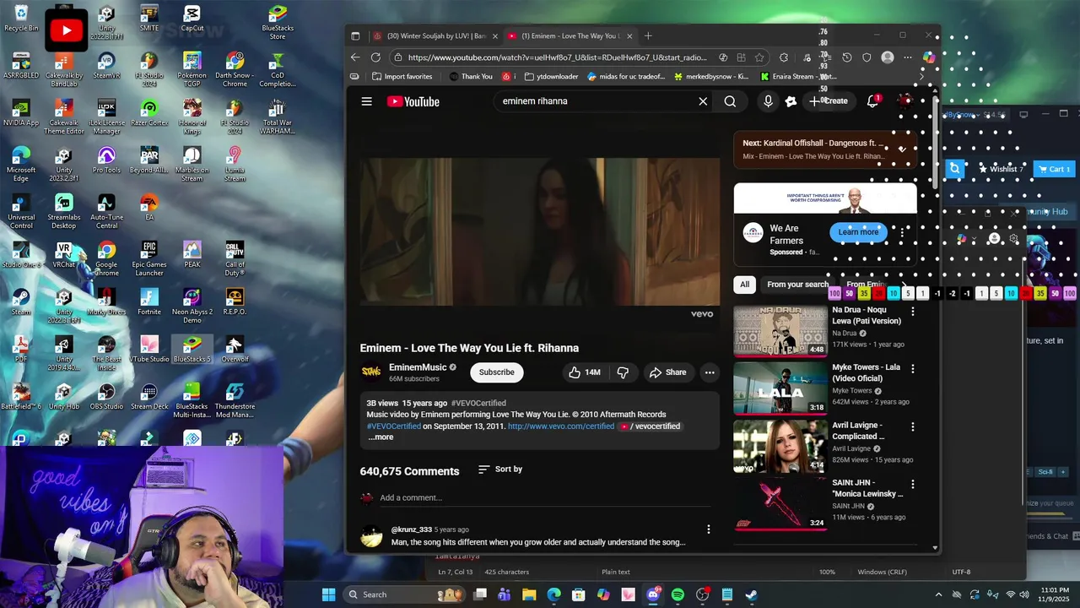Open Discord from the taskbar
This screenshot has height=608, width=1080.
coord(653,594)
